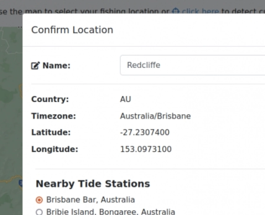Click the crosshair detect-location icon
Viewport: 265px width, 215px height.
(x=176, y=11)
